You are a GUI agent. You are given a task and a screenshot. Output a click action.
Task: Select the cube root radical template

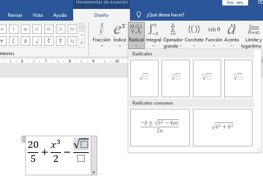tap(238, 78)
